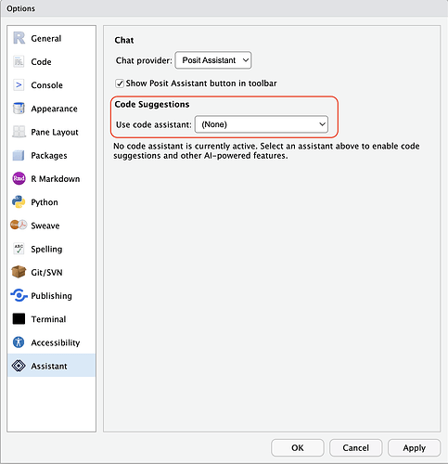The image size is (448, 464).
Task: Dismiss dialog with Cancel button
Action: pos(356,447)
